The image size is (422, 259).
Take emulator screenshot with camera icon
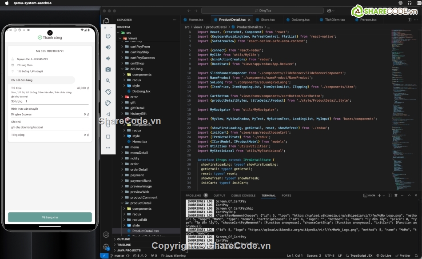(108, 69)
